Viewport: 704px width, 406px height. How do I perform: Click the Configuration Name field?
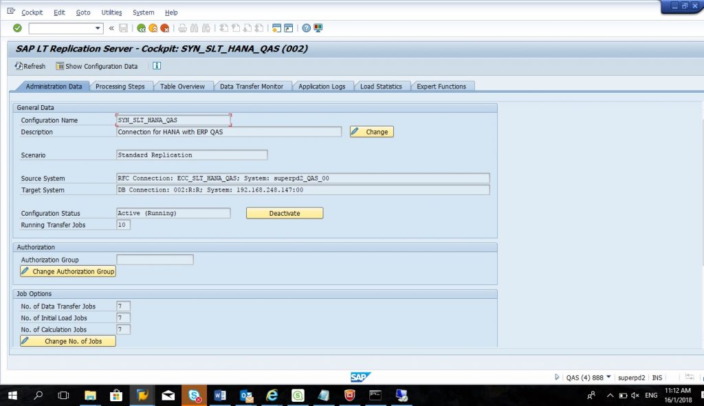tap(173, 120)
